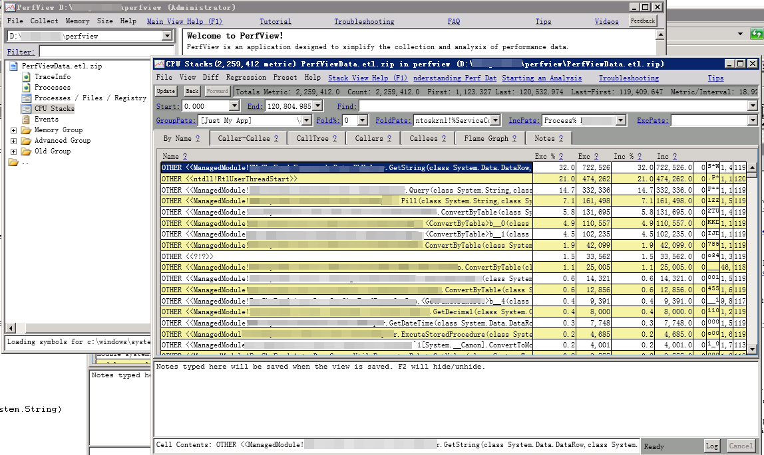Open the Main View Help (F1) link
Screen dimensions: 764x455
[184, 21]
